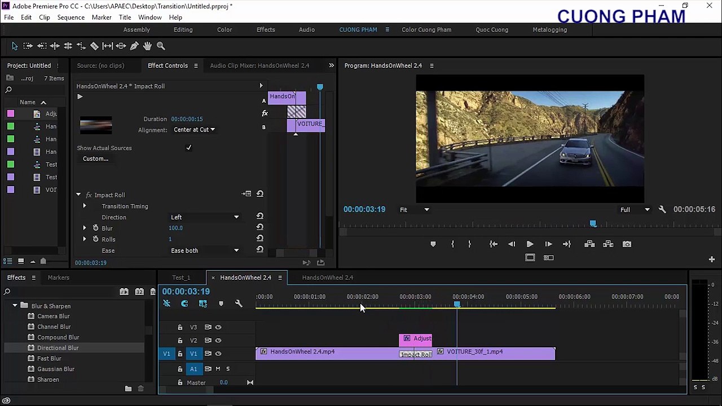
Task: Open the Direction Left dropdown
Action: pyautogui.click(x=205, y=217)
